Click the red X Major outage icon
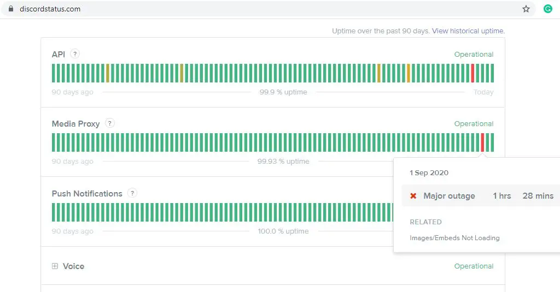Viewport: 560px width, 292px height. (413, 196)
